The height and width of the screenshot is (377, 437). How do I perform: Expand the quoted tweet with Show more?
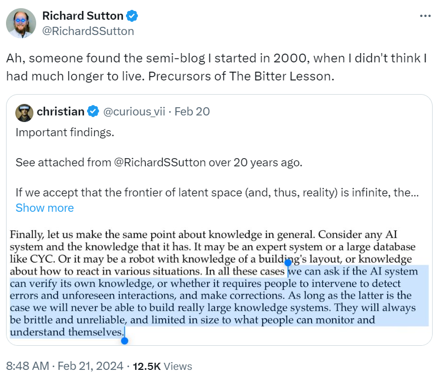click(44, 208)
